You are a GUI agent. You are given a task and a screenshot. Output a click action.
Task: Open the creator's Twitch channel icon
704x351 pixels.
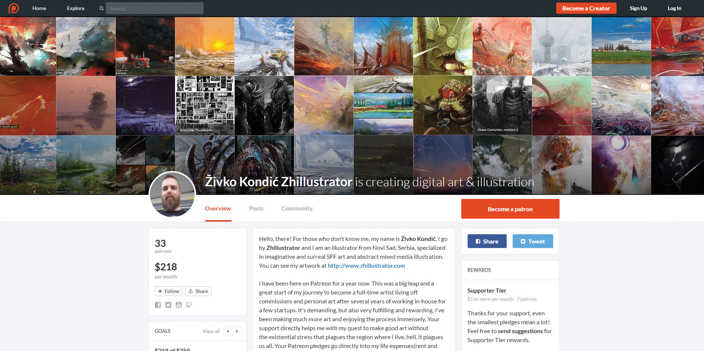189,305
